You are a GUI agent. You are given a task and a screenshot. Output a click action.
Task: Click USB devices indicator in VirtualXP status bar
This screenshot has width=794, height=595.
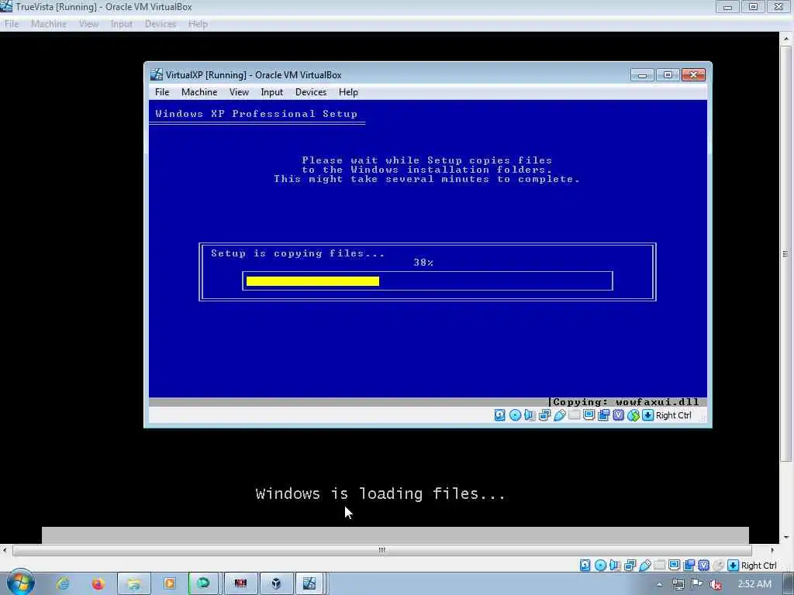tap(560, 415)
